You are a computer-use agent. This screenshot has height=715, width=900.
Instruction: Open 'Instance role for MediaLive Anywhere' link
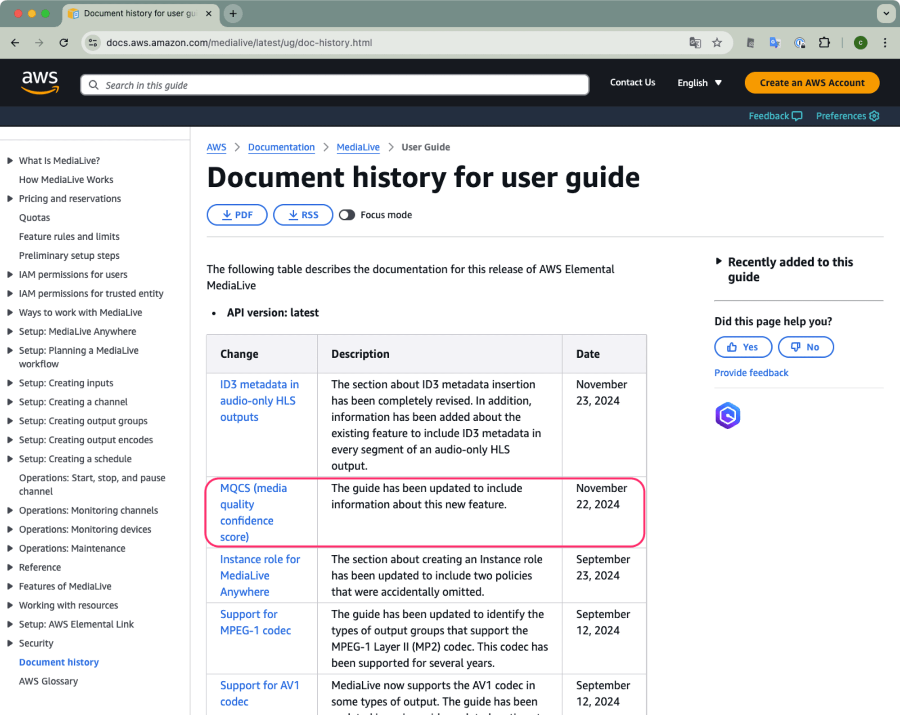(260, 576)
